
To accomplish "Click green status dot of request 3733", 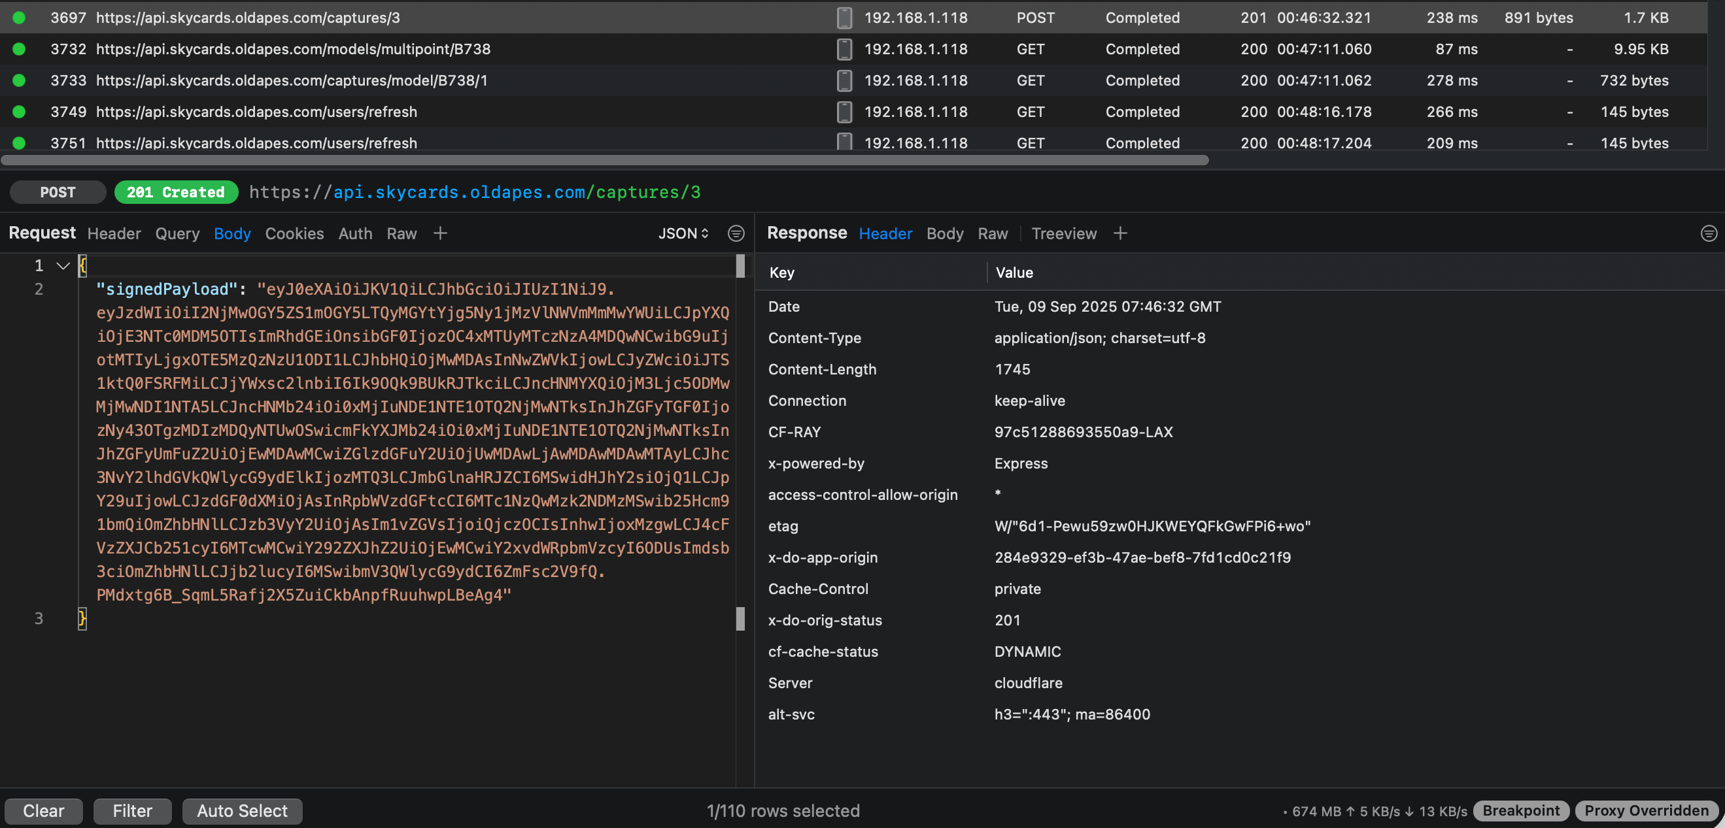I will (19, 80).
